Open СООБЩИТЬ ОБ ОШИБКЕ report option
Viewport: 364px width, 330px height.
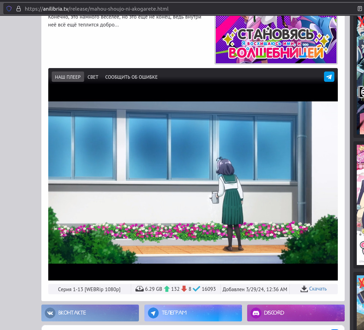131,77
